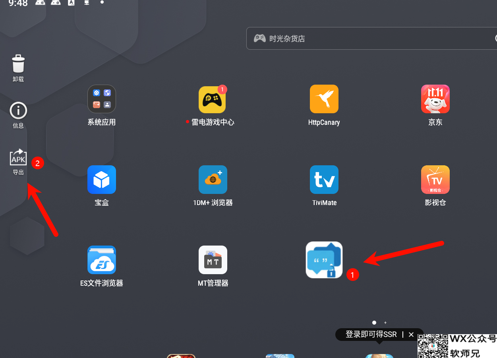Screen dimensions: 497x358
Task: Click the 时光杂货店 search field
Action: pyautogui.click(x=369, y=39)
